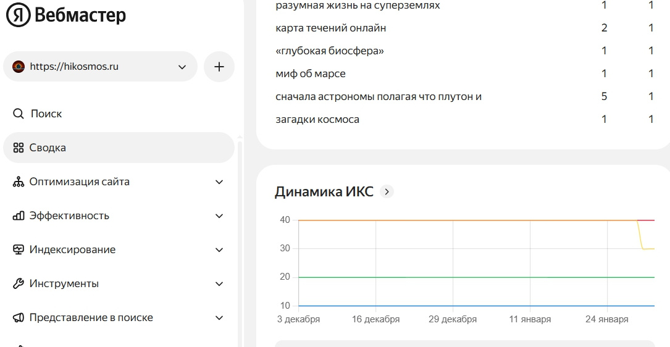The width and height of the screenshot is (670, 347).
Task: Click the Эффективность bar chart icon
Action: pos(19,216)
